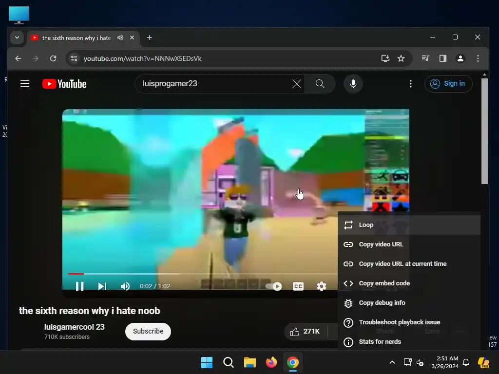Open YouTube settings three-dot menu
The image size is (499, 374).
click(410, 84)
